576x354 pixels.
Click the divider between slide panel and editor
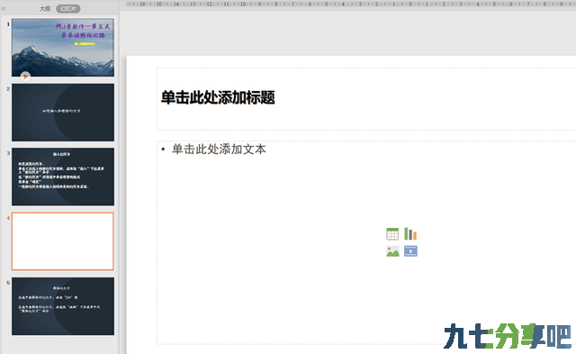click(x=119, y=177)
